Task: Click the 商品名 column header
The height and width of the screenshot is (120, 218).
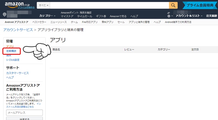Action: point(56,50)
